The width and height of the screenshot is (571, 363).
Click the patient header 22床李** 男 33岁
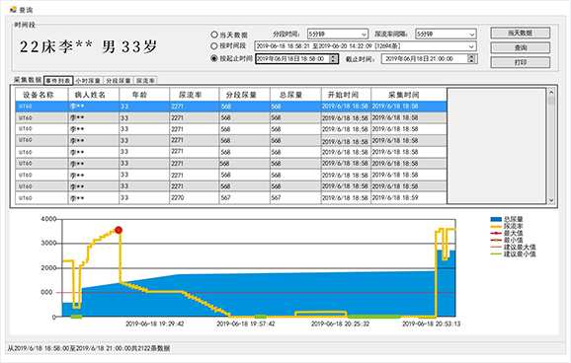(88, 46)
